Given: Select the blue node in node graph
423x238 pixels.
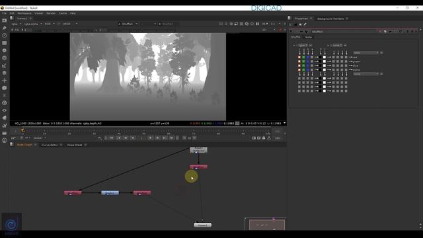Looking at the screenshot, I should pyautogui.click(x=110, y=193).
